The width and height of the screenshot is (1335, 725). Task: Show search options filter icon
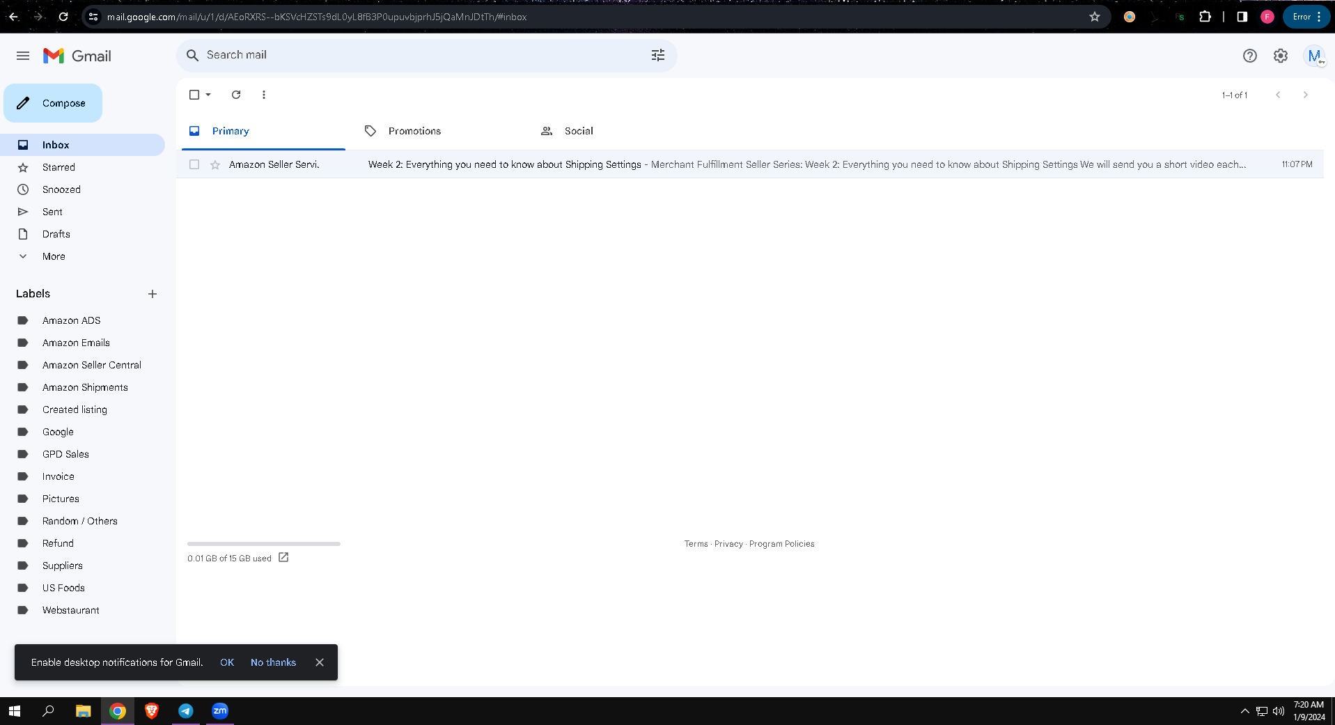657,55
